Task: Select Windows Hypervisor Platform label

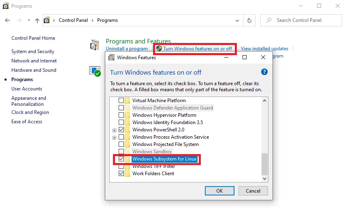Action: coord(164,115)
